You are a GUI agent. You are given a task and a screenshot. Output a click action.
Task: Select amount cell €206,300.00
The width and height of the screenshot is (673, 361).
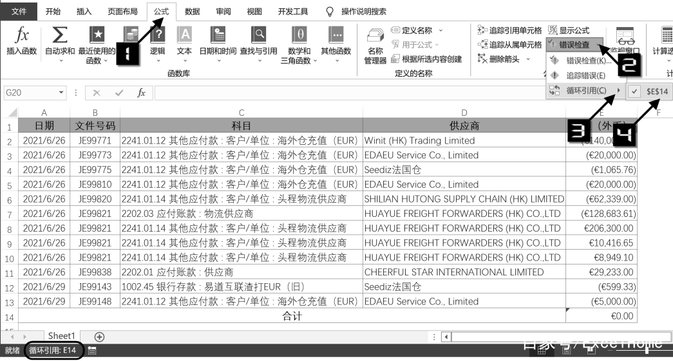pos(602,228)
